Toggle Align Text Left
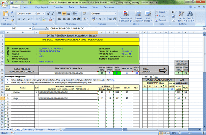 [x=59, y=19]
